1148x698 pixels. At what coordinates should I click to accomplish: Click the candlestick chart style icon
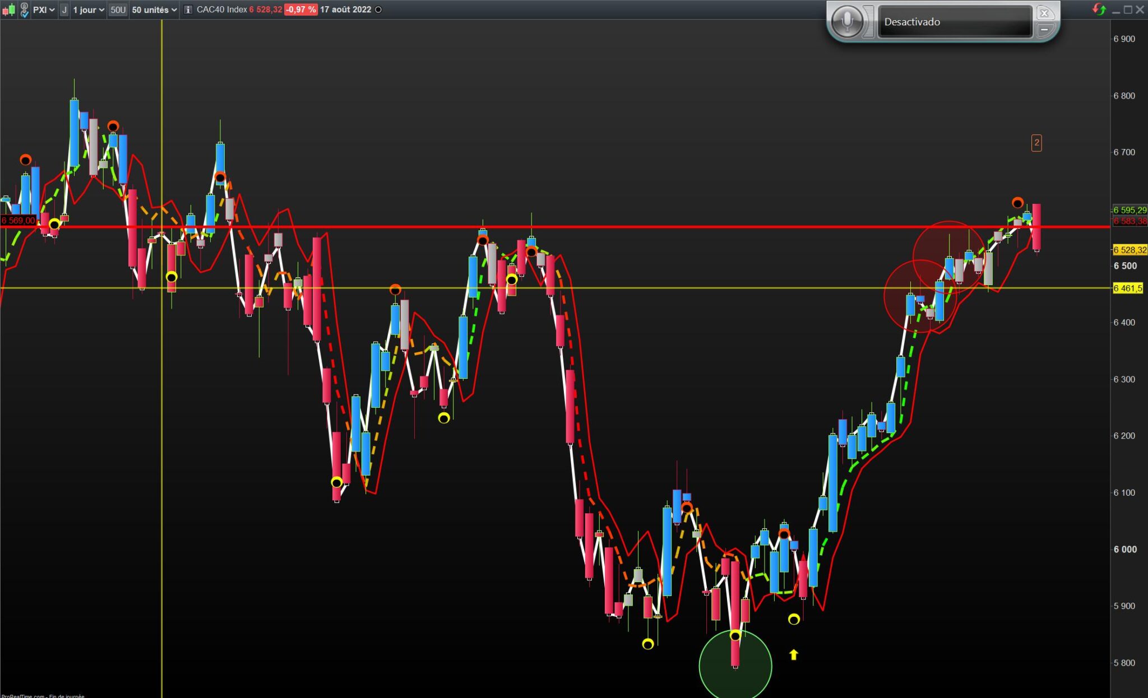(x=8, y=10)
